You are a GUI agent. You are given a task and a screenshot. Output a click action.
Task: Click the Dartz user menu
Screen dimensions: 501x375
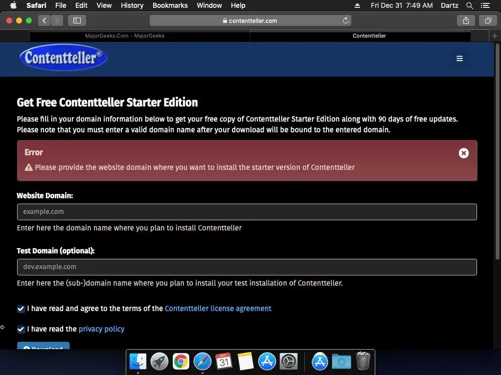point(449,5)
